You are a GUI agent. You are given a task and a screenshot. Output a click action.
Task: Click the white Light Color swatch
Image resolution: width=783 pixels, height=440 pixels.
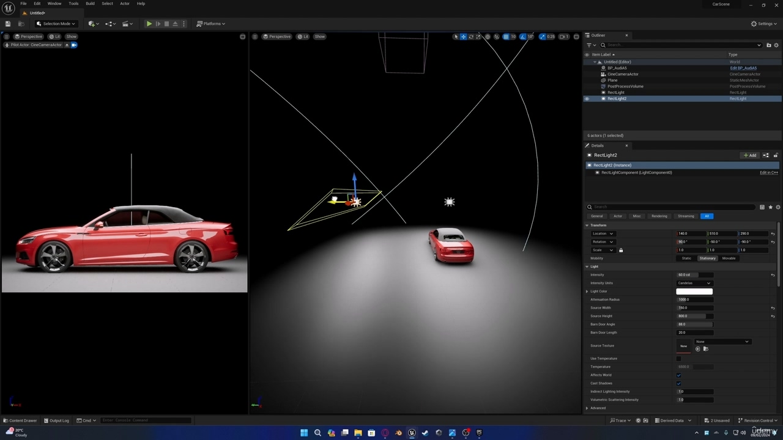(x=694, y=291)
